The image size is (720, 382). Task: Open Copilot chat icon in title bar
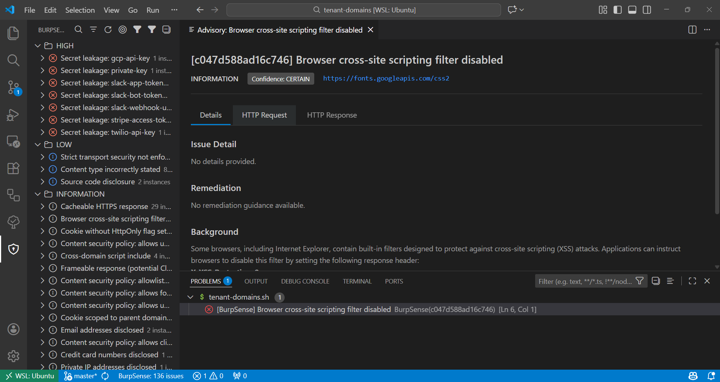[x=512, y=10]
